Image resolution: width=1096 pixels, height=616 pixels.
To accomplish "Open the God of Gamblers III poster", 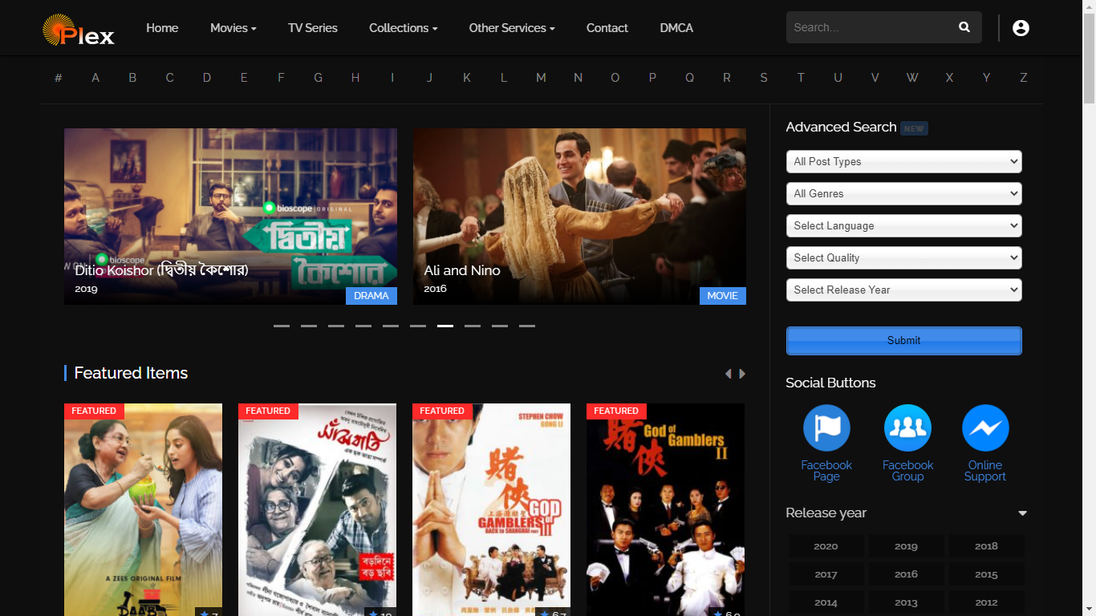I will 491,509.
